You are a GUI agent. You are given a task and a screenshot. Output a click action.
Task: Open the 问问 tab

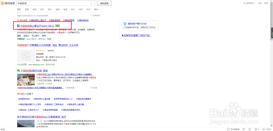click(81, 9)
